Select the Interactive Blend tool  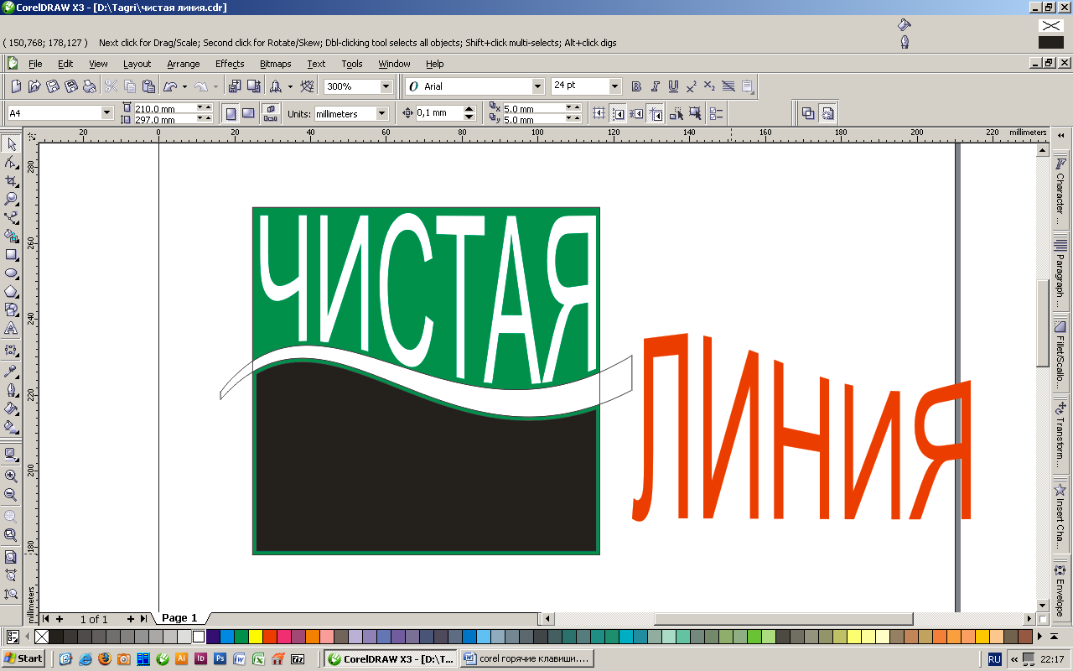tap(11, 349)
